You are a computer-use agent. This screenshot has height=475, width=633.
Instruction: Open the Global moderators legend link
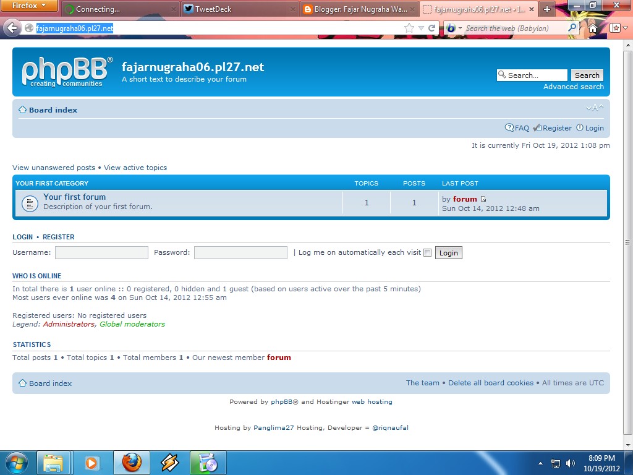click(x=132, y=324)
